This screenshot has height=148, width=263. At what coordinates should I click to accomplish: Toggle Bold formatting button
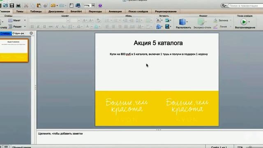pyautogui.click(x=32, y=27)
